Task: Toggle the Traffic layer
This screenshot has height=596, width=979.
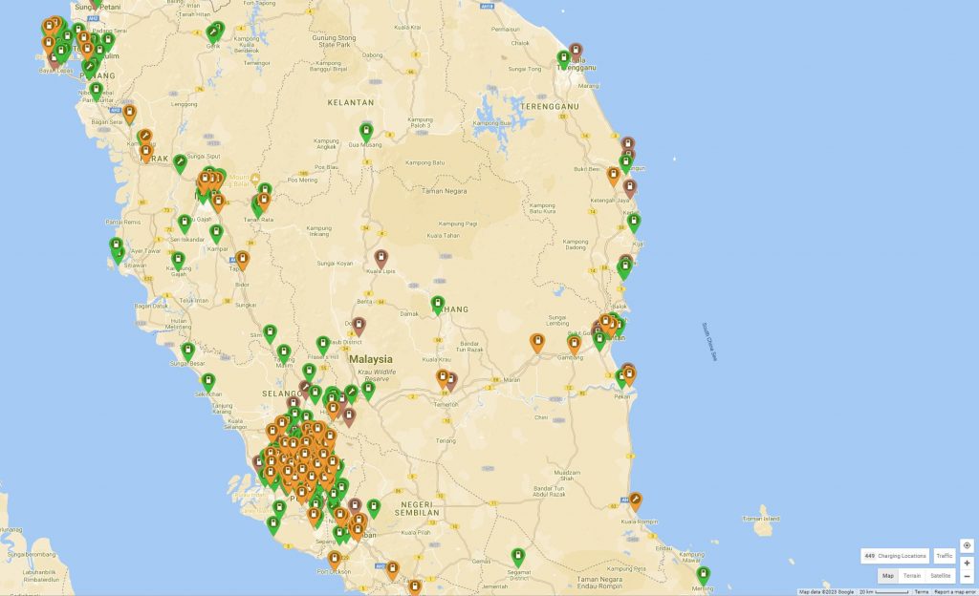Action: tap(945, 556)
